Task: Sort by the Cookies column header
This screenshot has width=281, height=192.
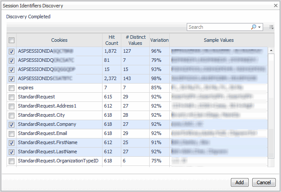Action: [59, 40]
